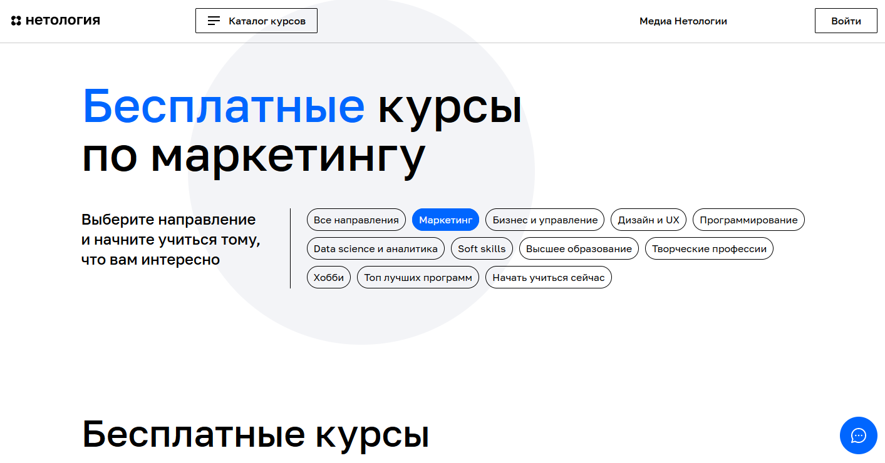Open the course catalog dropdown
885x463 pixels.
(256, 21)
